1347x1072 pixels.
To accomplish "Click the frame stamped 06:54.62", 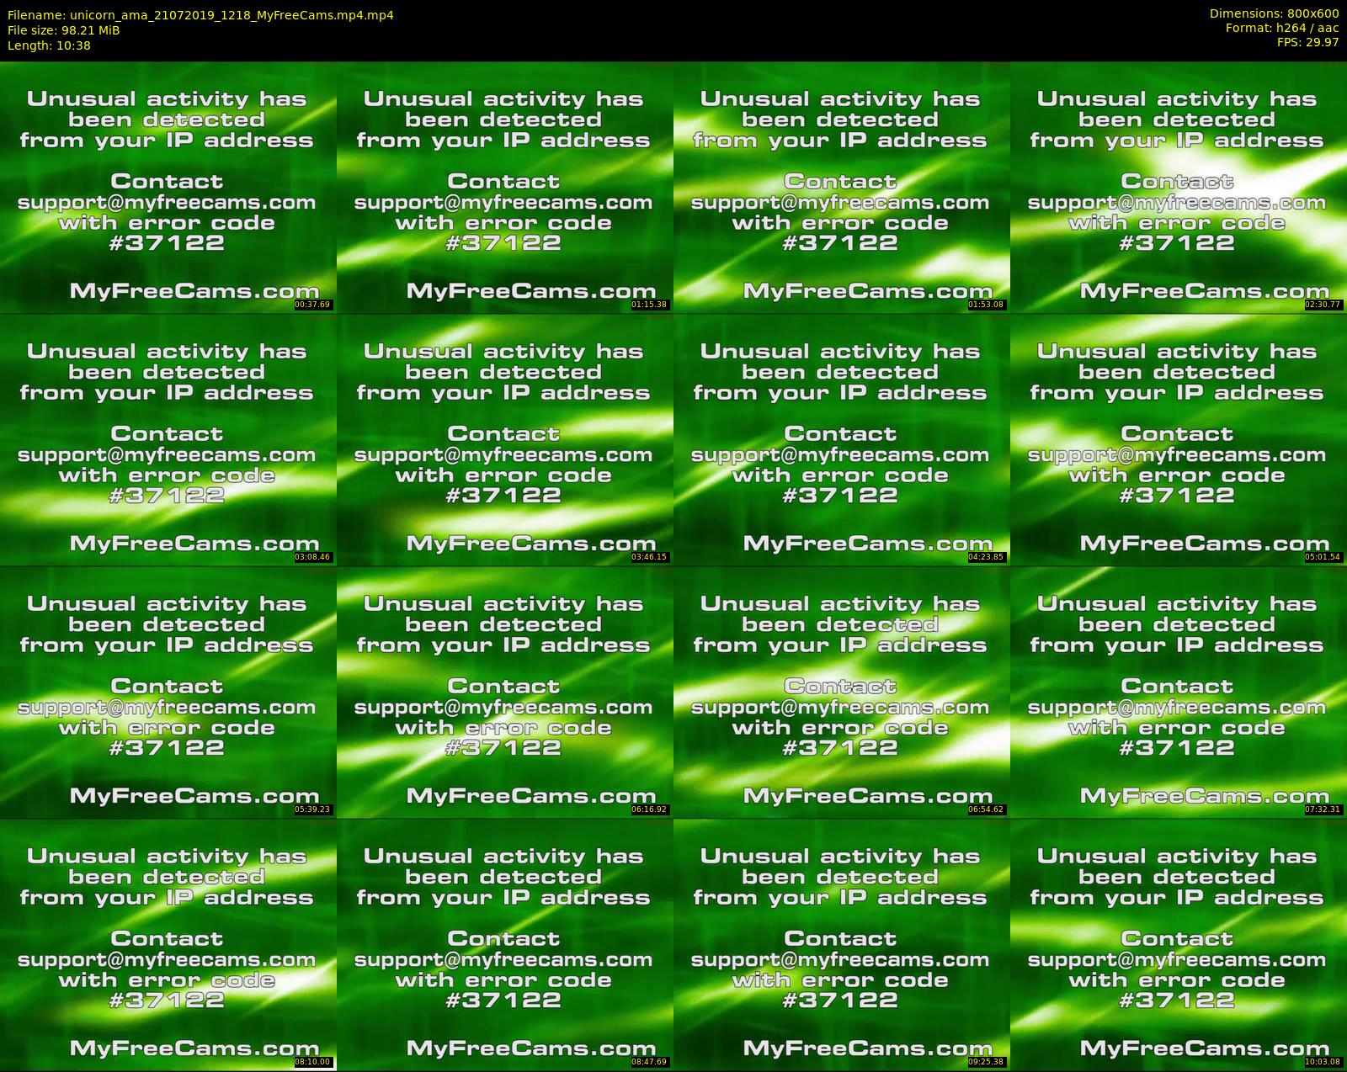I will click(x=842, y=693).
